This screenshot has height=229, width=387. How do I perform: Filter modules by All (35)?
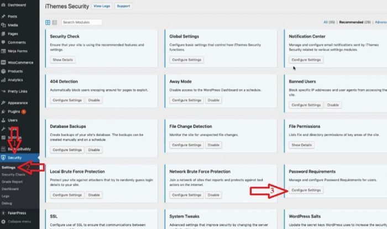[329, 22]
